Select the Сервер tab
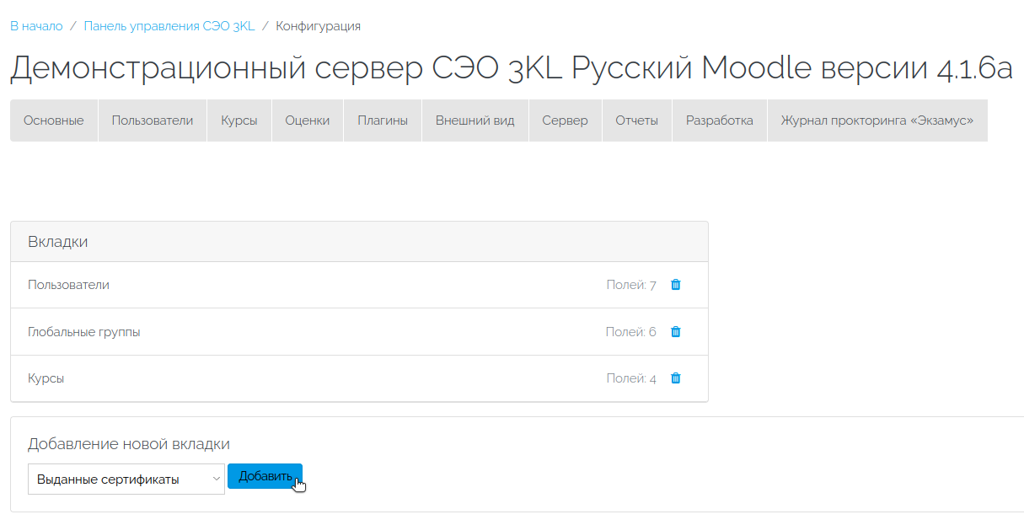The height and width of the screenshot is (525, 1024). [x=565, y=121]
